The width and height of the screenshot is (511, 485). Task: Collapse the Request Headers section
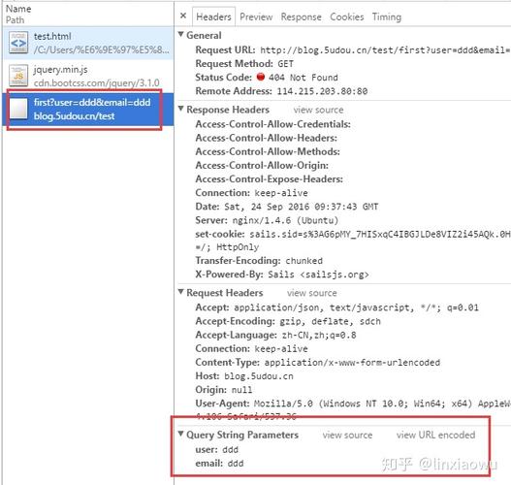[181, 292]
